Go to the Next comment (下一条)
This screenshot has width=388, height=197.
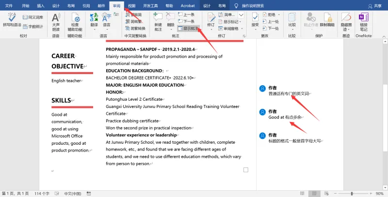click(x=186, y=21)
